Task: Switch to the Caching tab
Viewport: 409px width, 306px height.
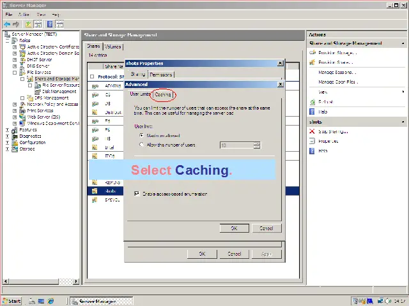Action: click(x=163, y=94)
